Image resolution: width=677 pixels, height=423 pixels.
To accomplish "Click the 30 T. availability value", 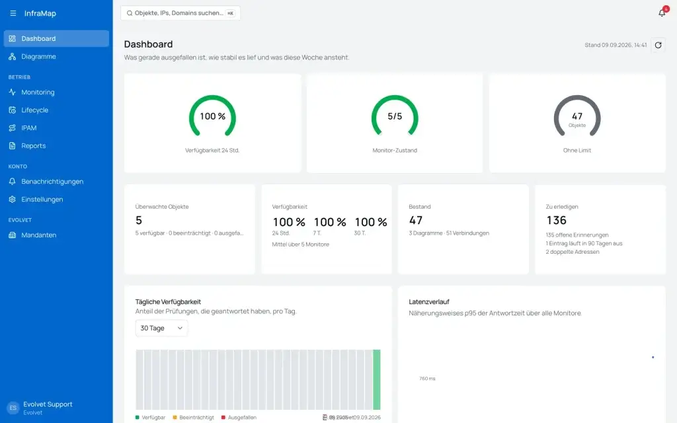I will tap(371, 222).
